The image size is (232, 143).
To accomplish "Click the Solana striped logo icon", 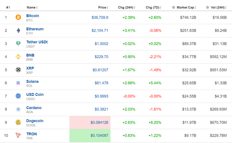I will 18,83.
